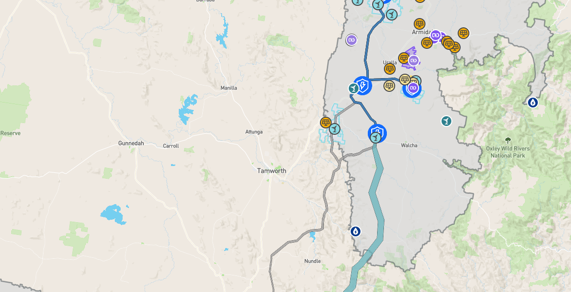571x292 pixels.
Task: Choose the Tamworth city label
Action: click(x=272, y=171)
